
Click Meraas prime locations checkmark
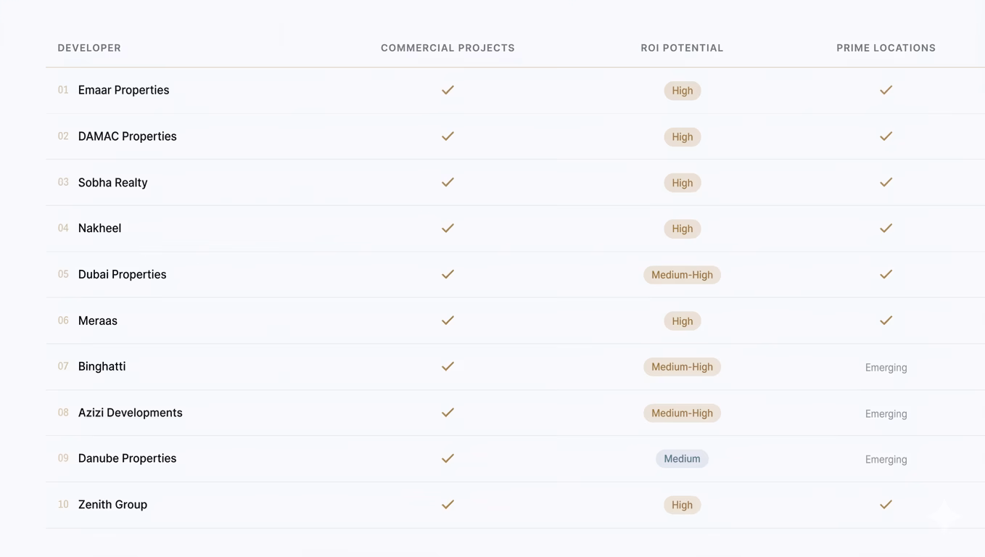886,320
